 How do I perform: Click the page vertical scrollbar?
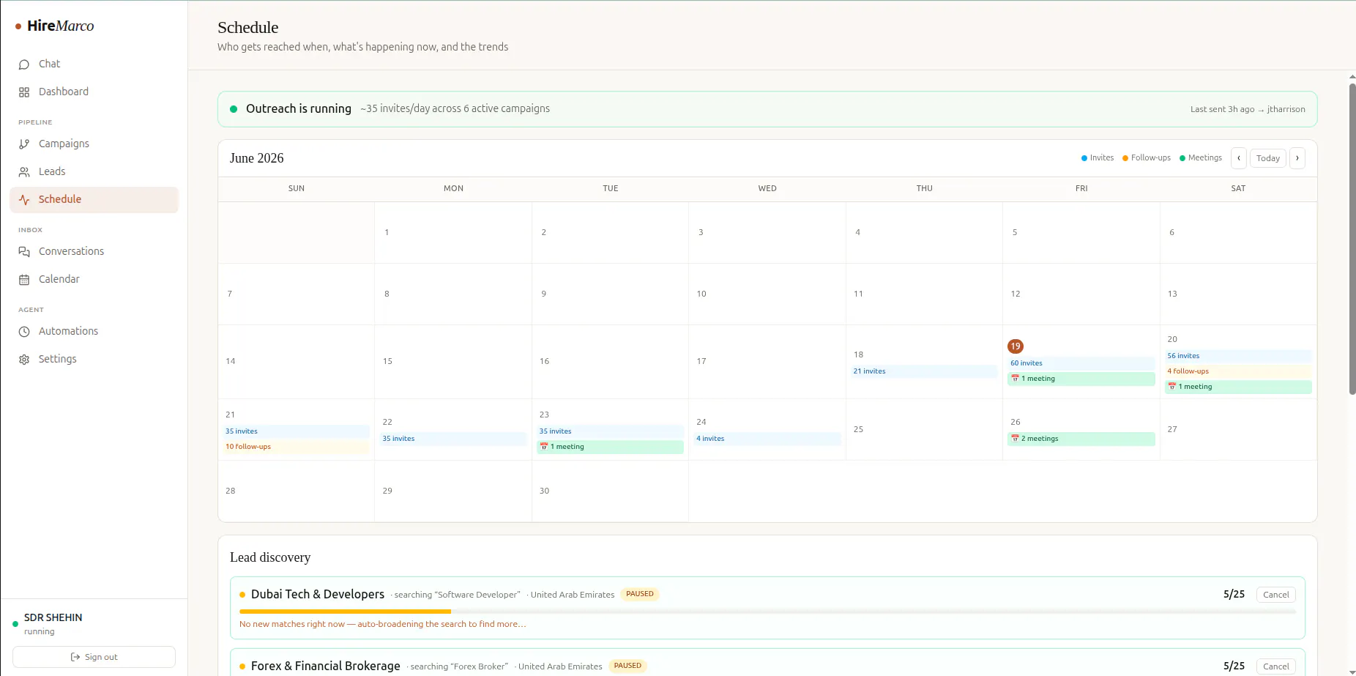point(1352,239)
